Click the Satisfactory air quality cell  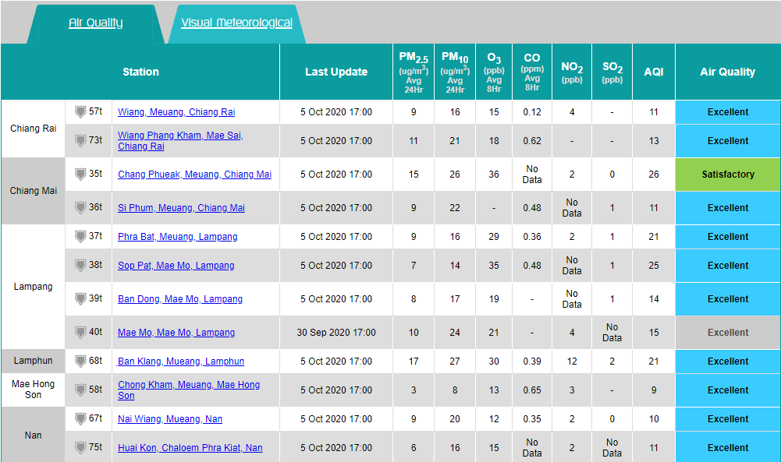click(x=728, y=174)
